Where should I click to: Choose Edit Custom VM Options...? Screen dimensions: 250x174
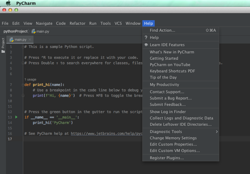181,150
